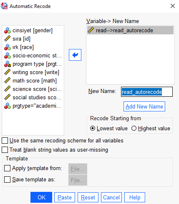Click the Paste button
The height and width of the screenshot is (204, 179).
coord(65,197)
